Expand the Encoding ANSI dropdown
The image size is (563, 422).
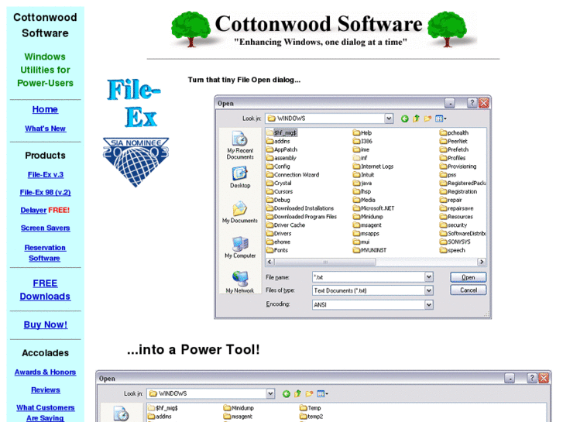[429, 304]
